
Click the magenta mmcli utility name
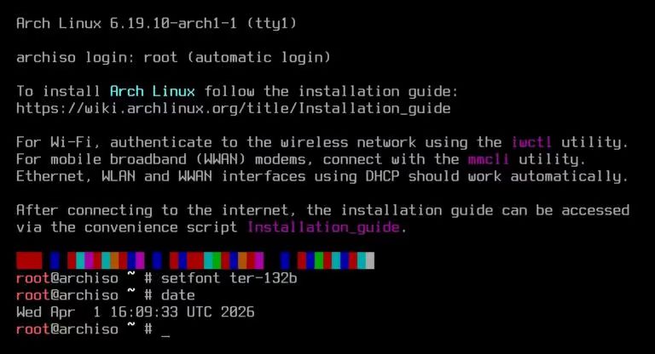coord(489,159)
